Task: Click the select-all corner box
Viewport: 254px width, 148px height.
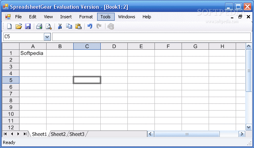Action: point(11,46)
